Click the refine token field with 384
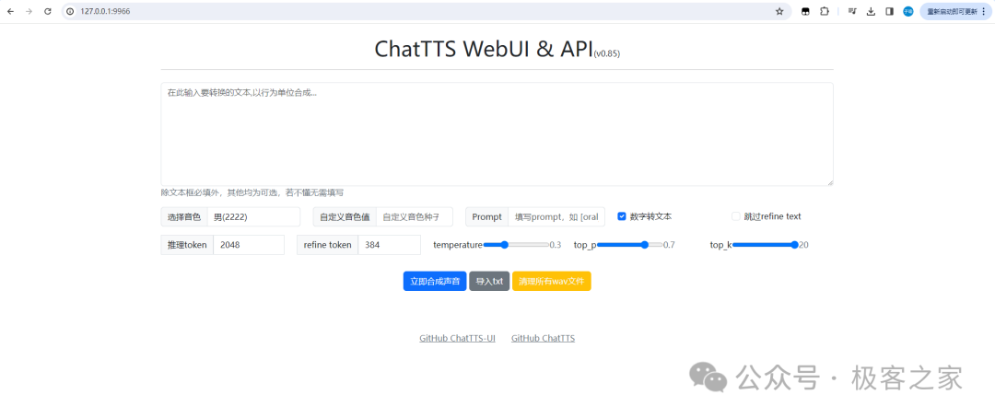Screen dimensions: 995x418 (x=389, y=245)
